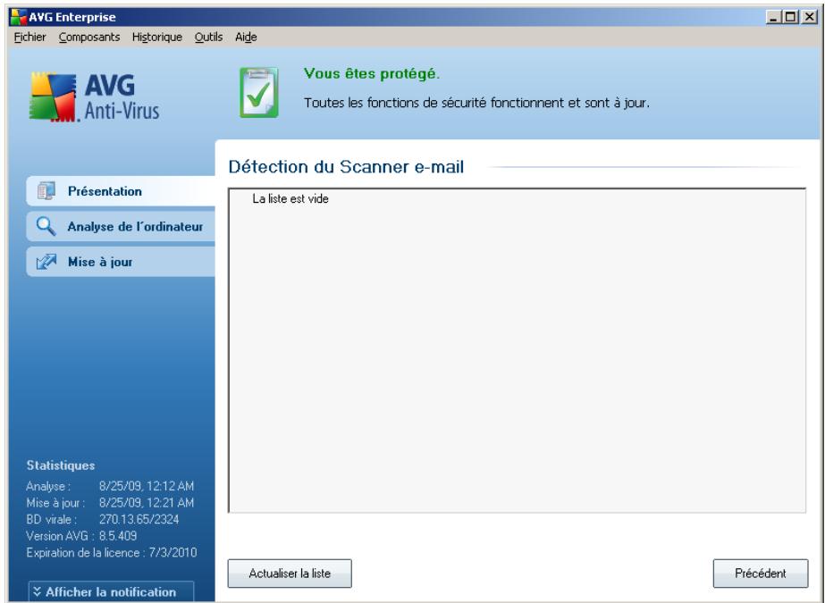The image size is (825, 603).
Task: Click the Mise à jour date 12:21 AM
Action: coord(147,503)
